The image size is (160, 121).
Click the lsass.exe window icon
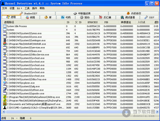(x=5, y=51)
